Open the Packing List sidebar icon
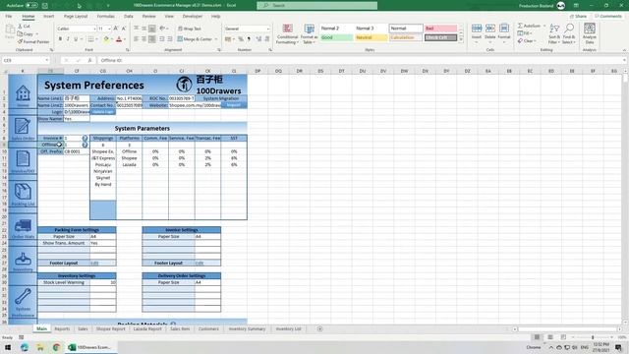629x354 pixels. [x=23, y=192]
